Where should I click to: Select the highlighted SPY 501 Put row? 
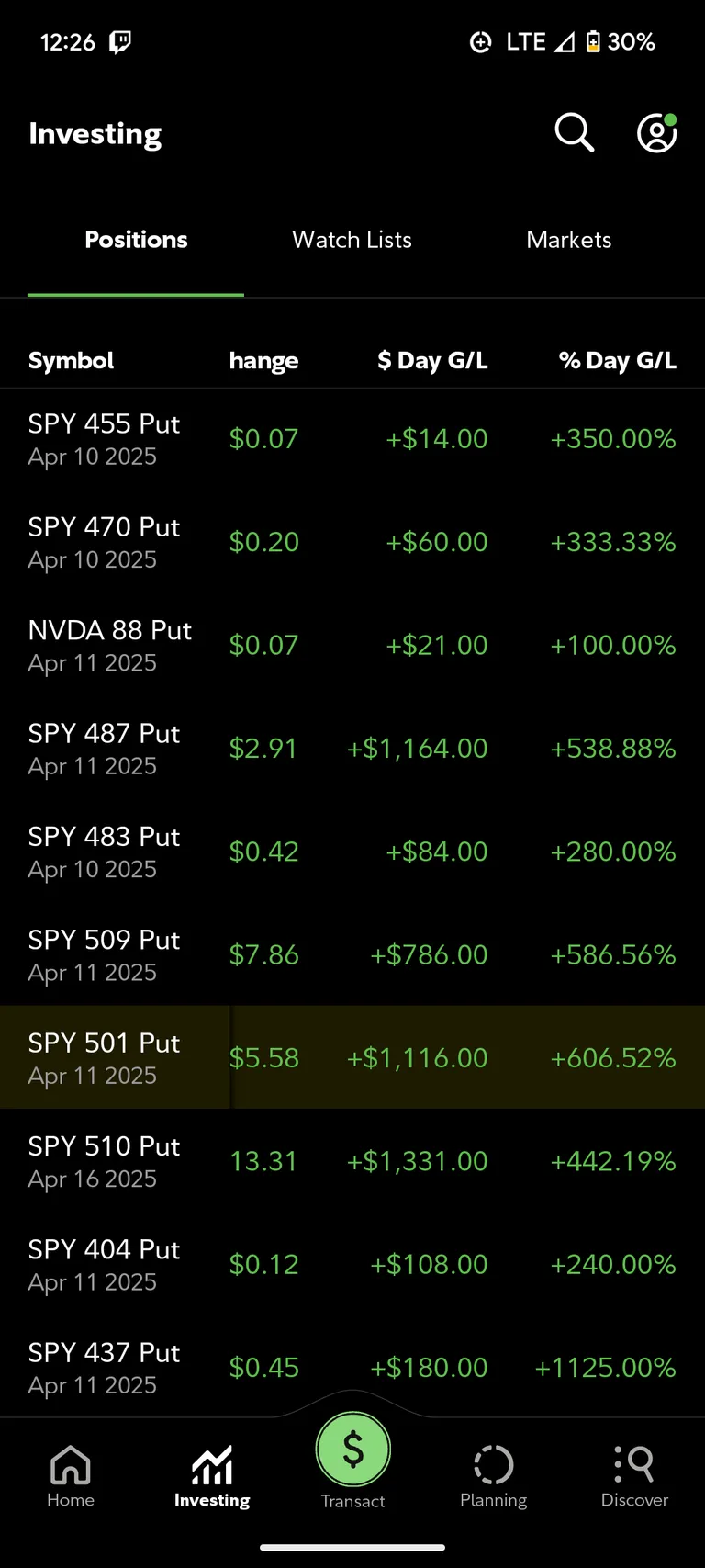104,1058
